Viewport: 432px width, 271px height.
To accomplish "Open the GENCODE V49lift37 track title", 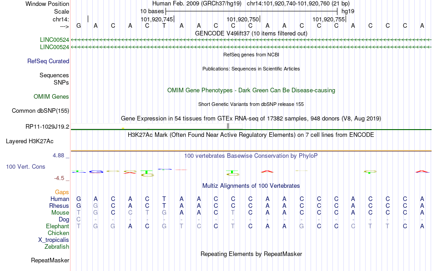I will coord(251,33).
